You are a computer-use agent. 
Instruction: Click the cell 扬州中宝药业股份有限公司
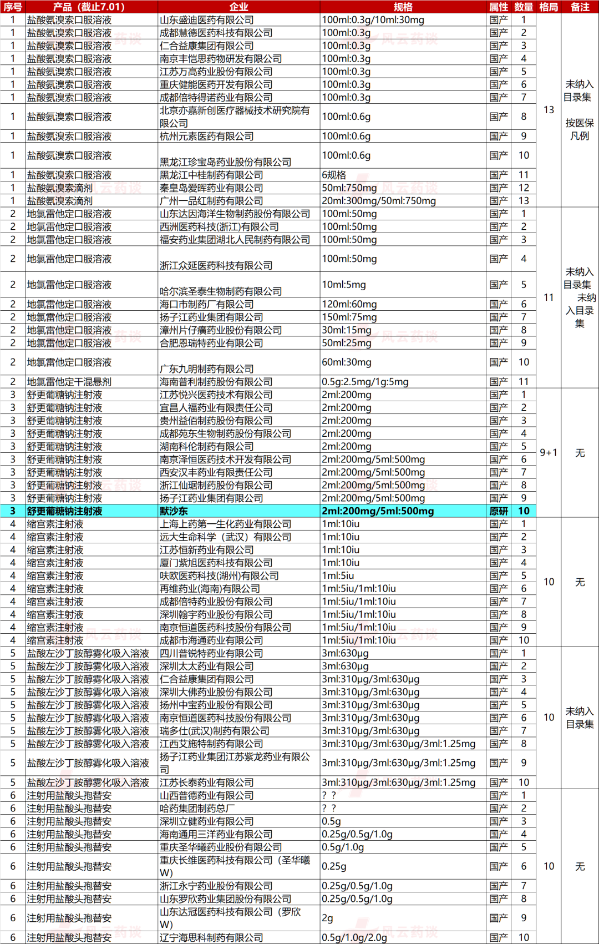[x=239, y=705]
